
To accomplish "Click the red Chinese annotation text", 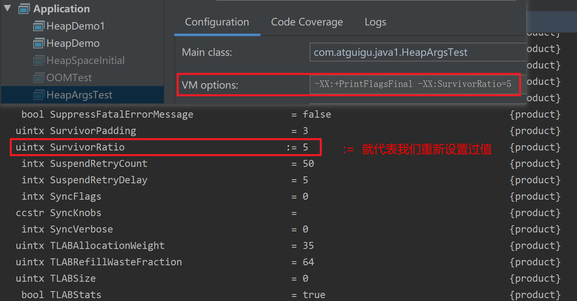I will [x=426, y=149].
